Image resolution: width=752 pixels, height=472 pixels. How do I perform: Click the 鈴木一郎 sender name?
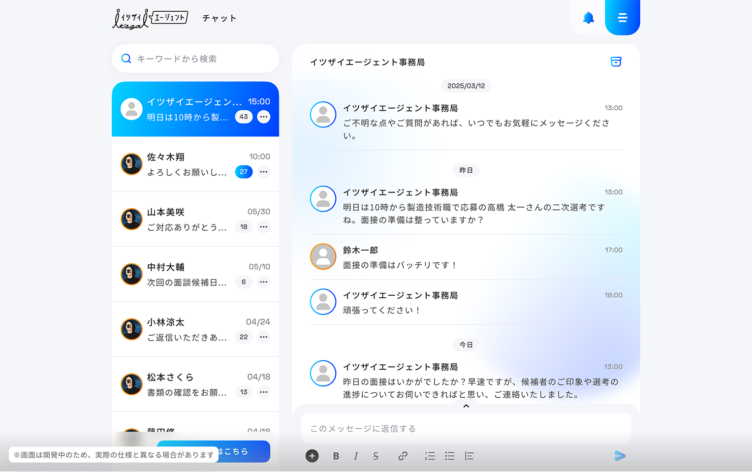[x=360, y=250]
